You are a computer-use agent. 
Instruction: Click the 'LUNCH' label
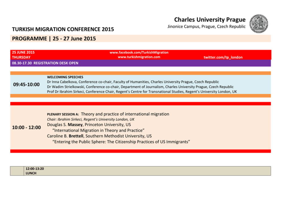coord(31,173)
